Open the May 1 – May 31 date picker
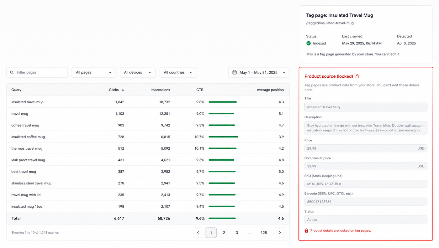The height and width of the screenshot is (248, 439). pyautogui.click(x=259, y=72)
